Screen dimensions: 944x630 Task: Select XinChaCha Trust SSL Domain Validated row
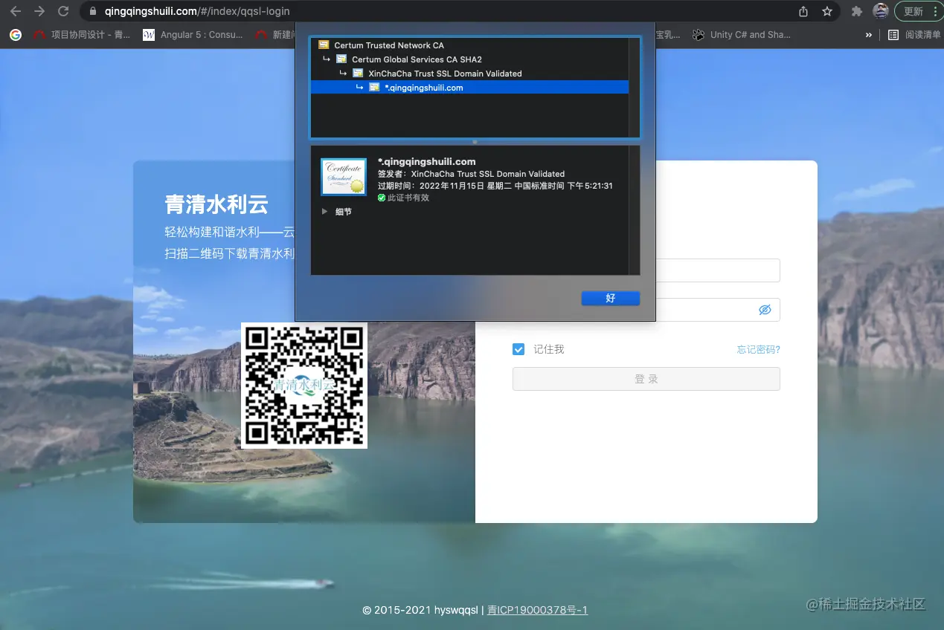point(469,74)
